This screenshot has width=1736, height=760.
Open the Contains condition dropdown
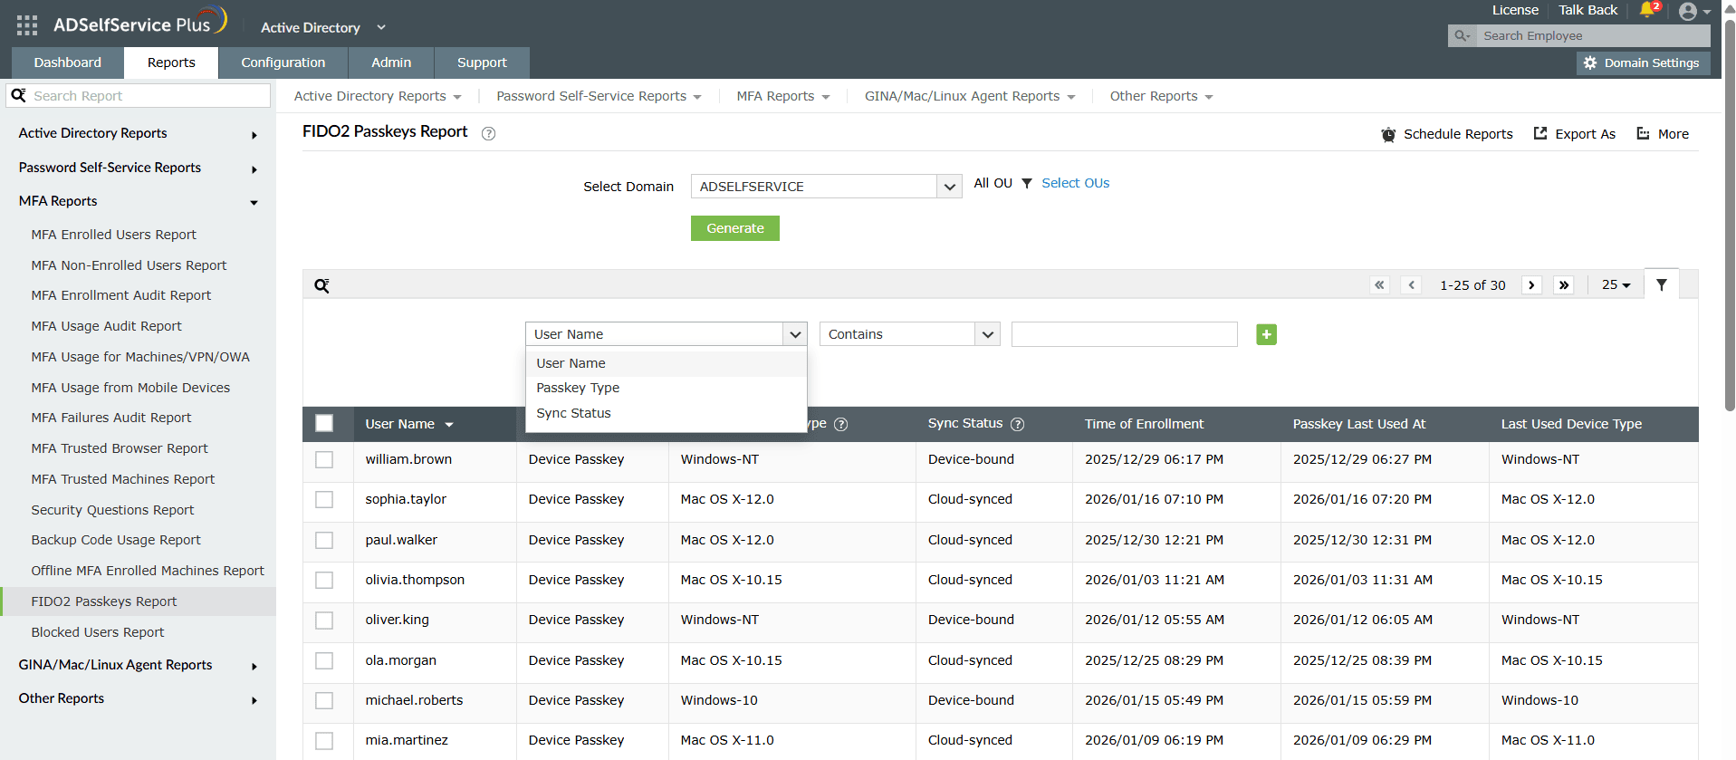[x=910, y=334]
